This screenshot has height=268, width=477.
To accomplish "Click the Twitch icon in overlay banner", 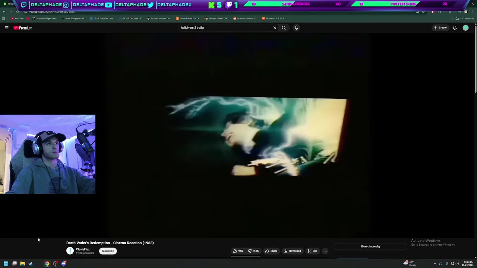I will pyautogui.click(x=24, y=5).
